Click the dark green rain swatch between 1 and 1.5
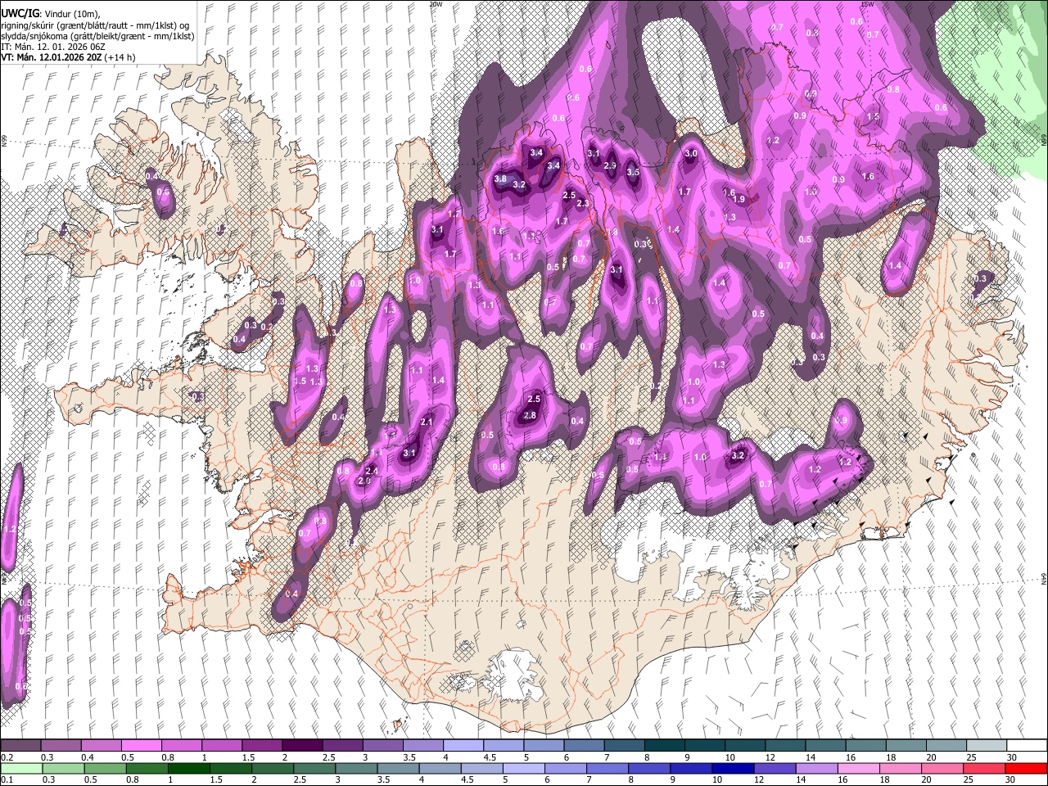The image size is (1048, 786). [189, 769]
